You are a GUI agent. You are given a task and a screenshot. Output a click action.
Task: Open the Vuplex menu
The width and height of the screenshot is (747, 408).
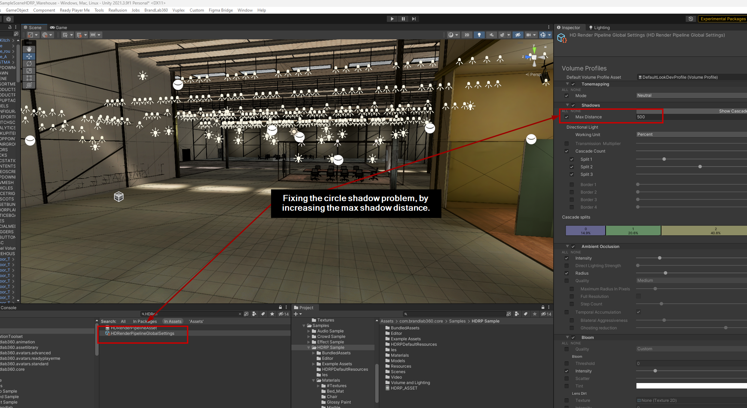178,10
